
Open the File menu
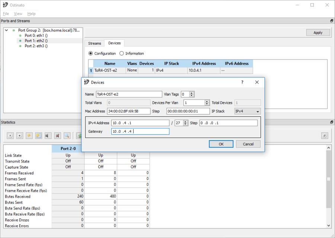[6, 14]
